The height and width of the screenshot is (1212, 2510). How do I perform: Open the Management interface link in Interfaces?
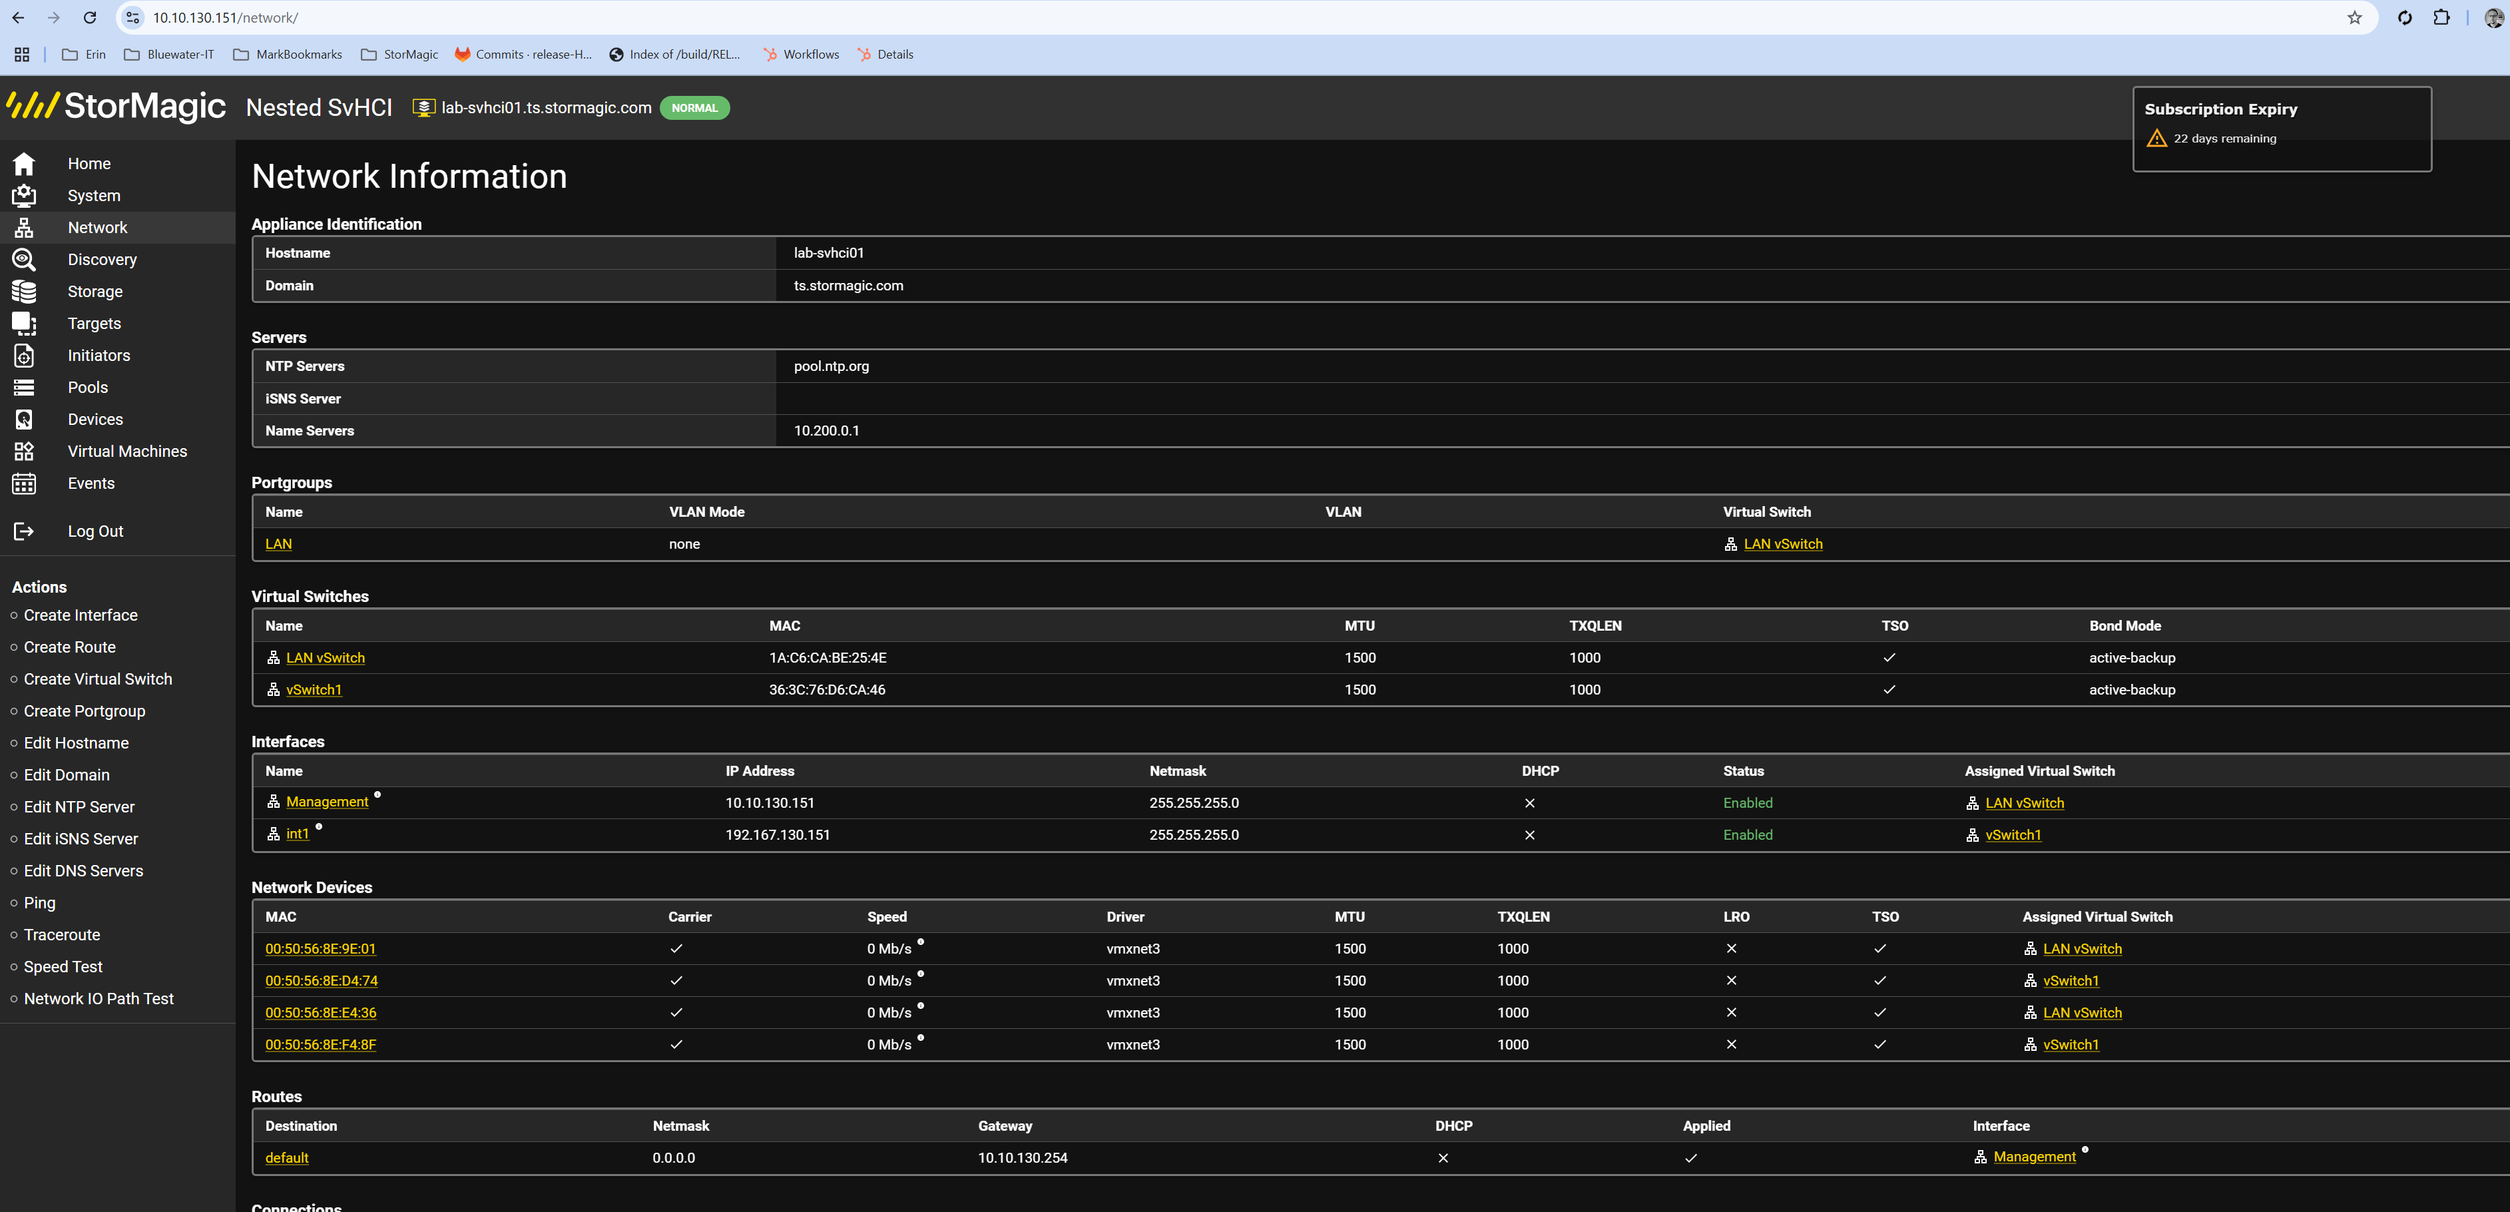click(x=328, y=802)
